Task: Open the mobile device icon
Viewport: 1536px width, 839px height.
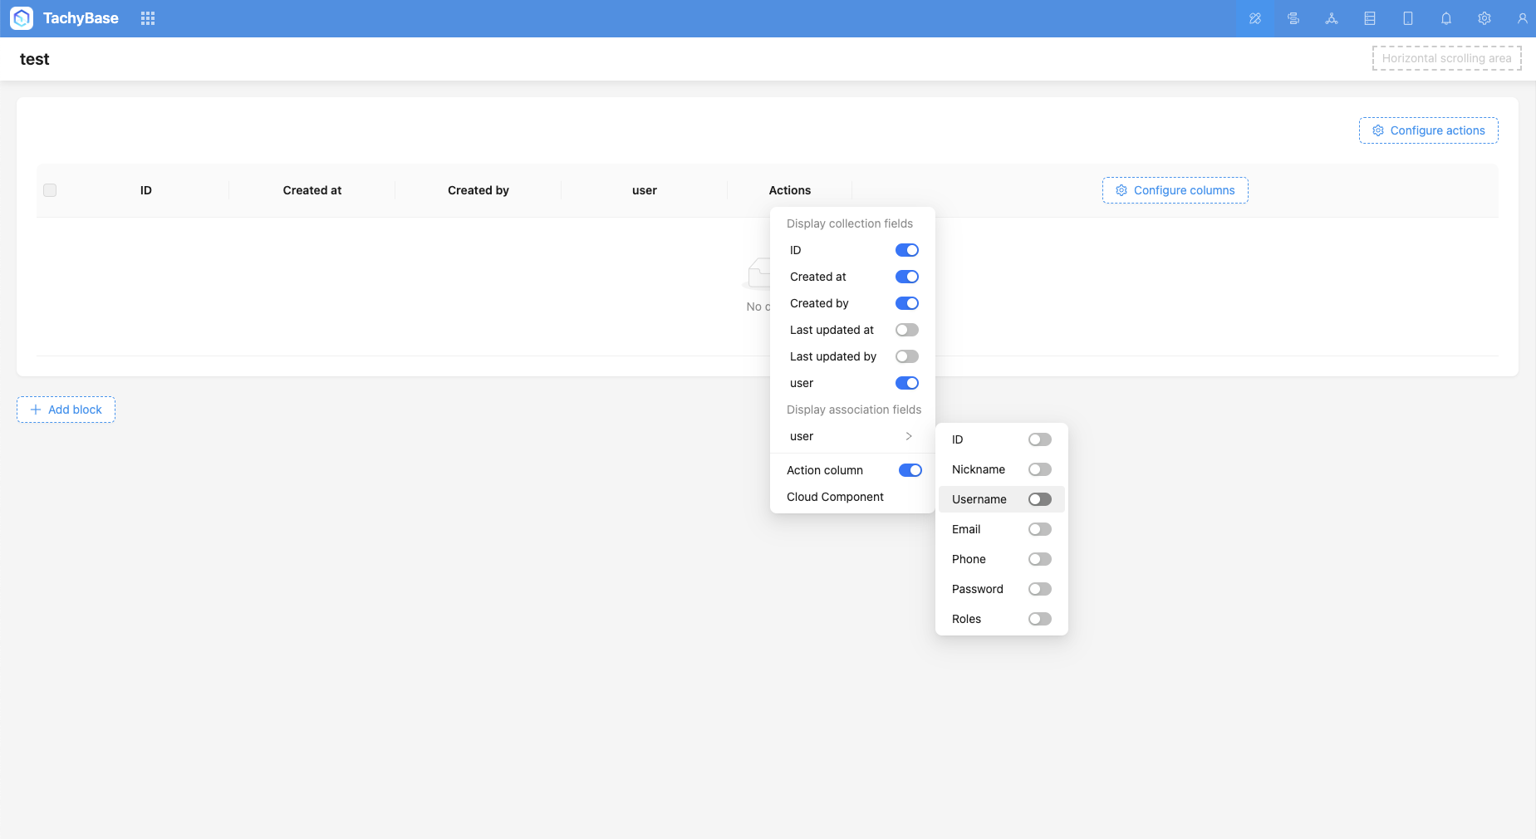Action: tap(1408, 18)
